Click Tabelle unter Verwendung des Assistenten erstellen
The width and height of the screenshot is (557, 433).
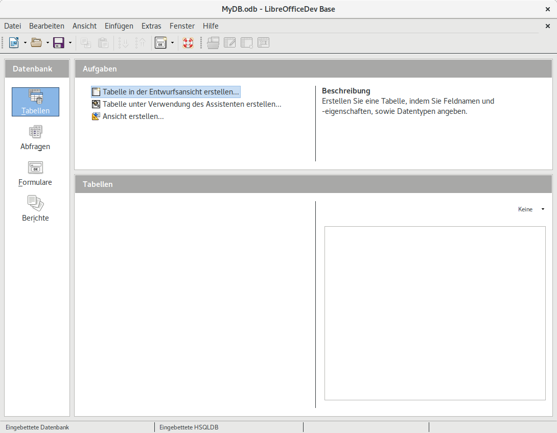pos(187,104)
